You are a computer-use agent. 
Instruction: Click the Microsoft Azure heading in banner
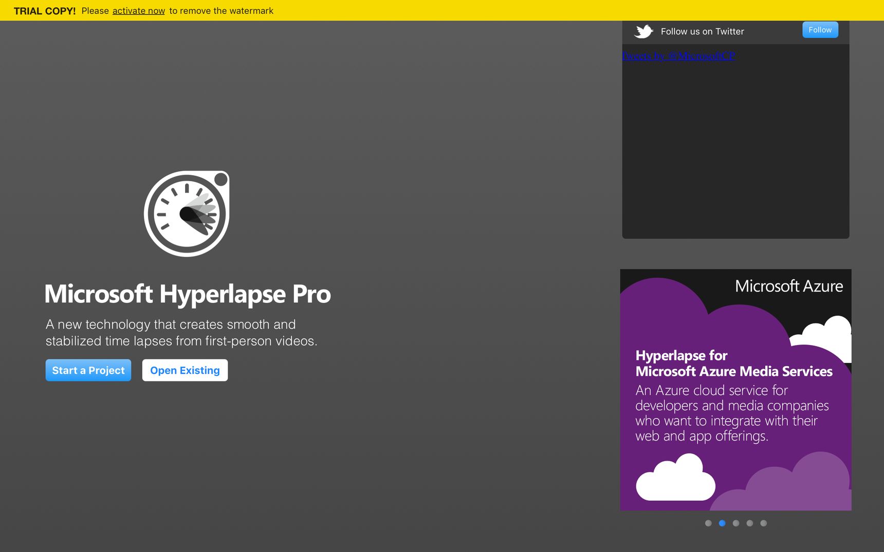coord(789,286)
